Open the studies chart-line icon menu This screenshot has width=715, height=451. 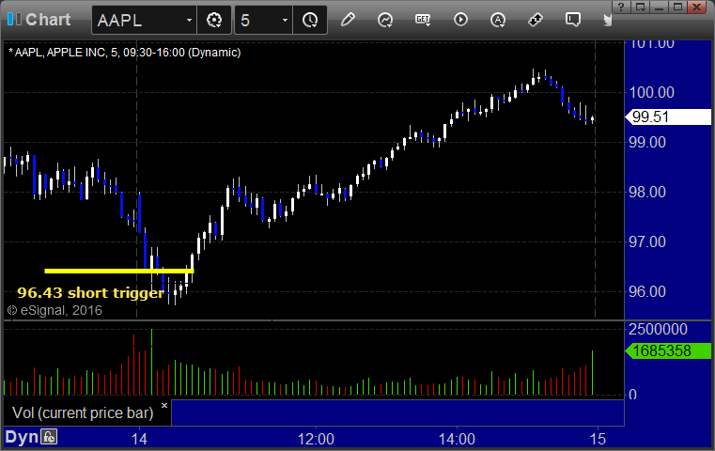[x=385, y=20]
